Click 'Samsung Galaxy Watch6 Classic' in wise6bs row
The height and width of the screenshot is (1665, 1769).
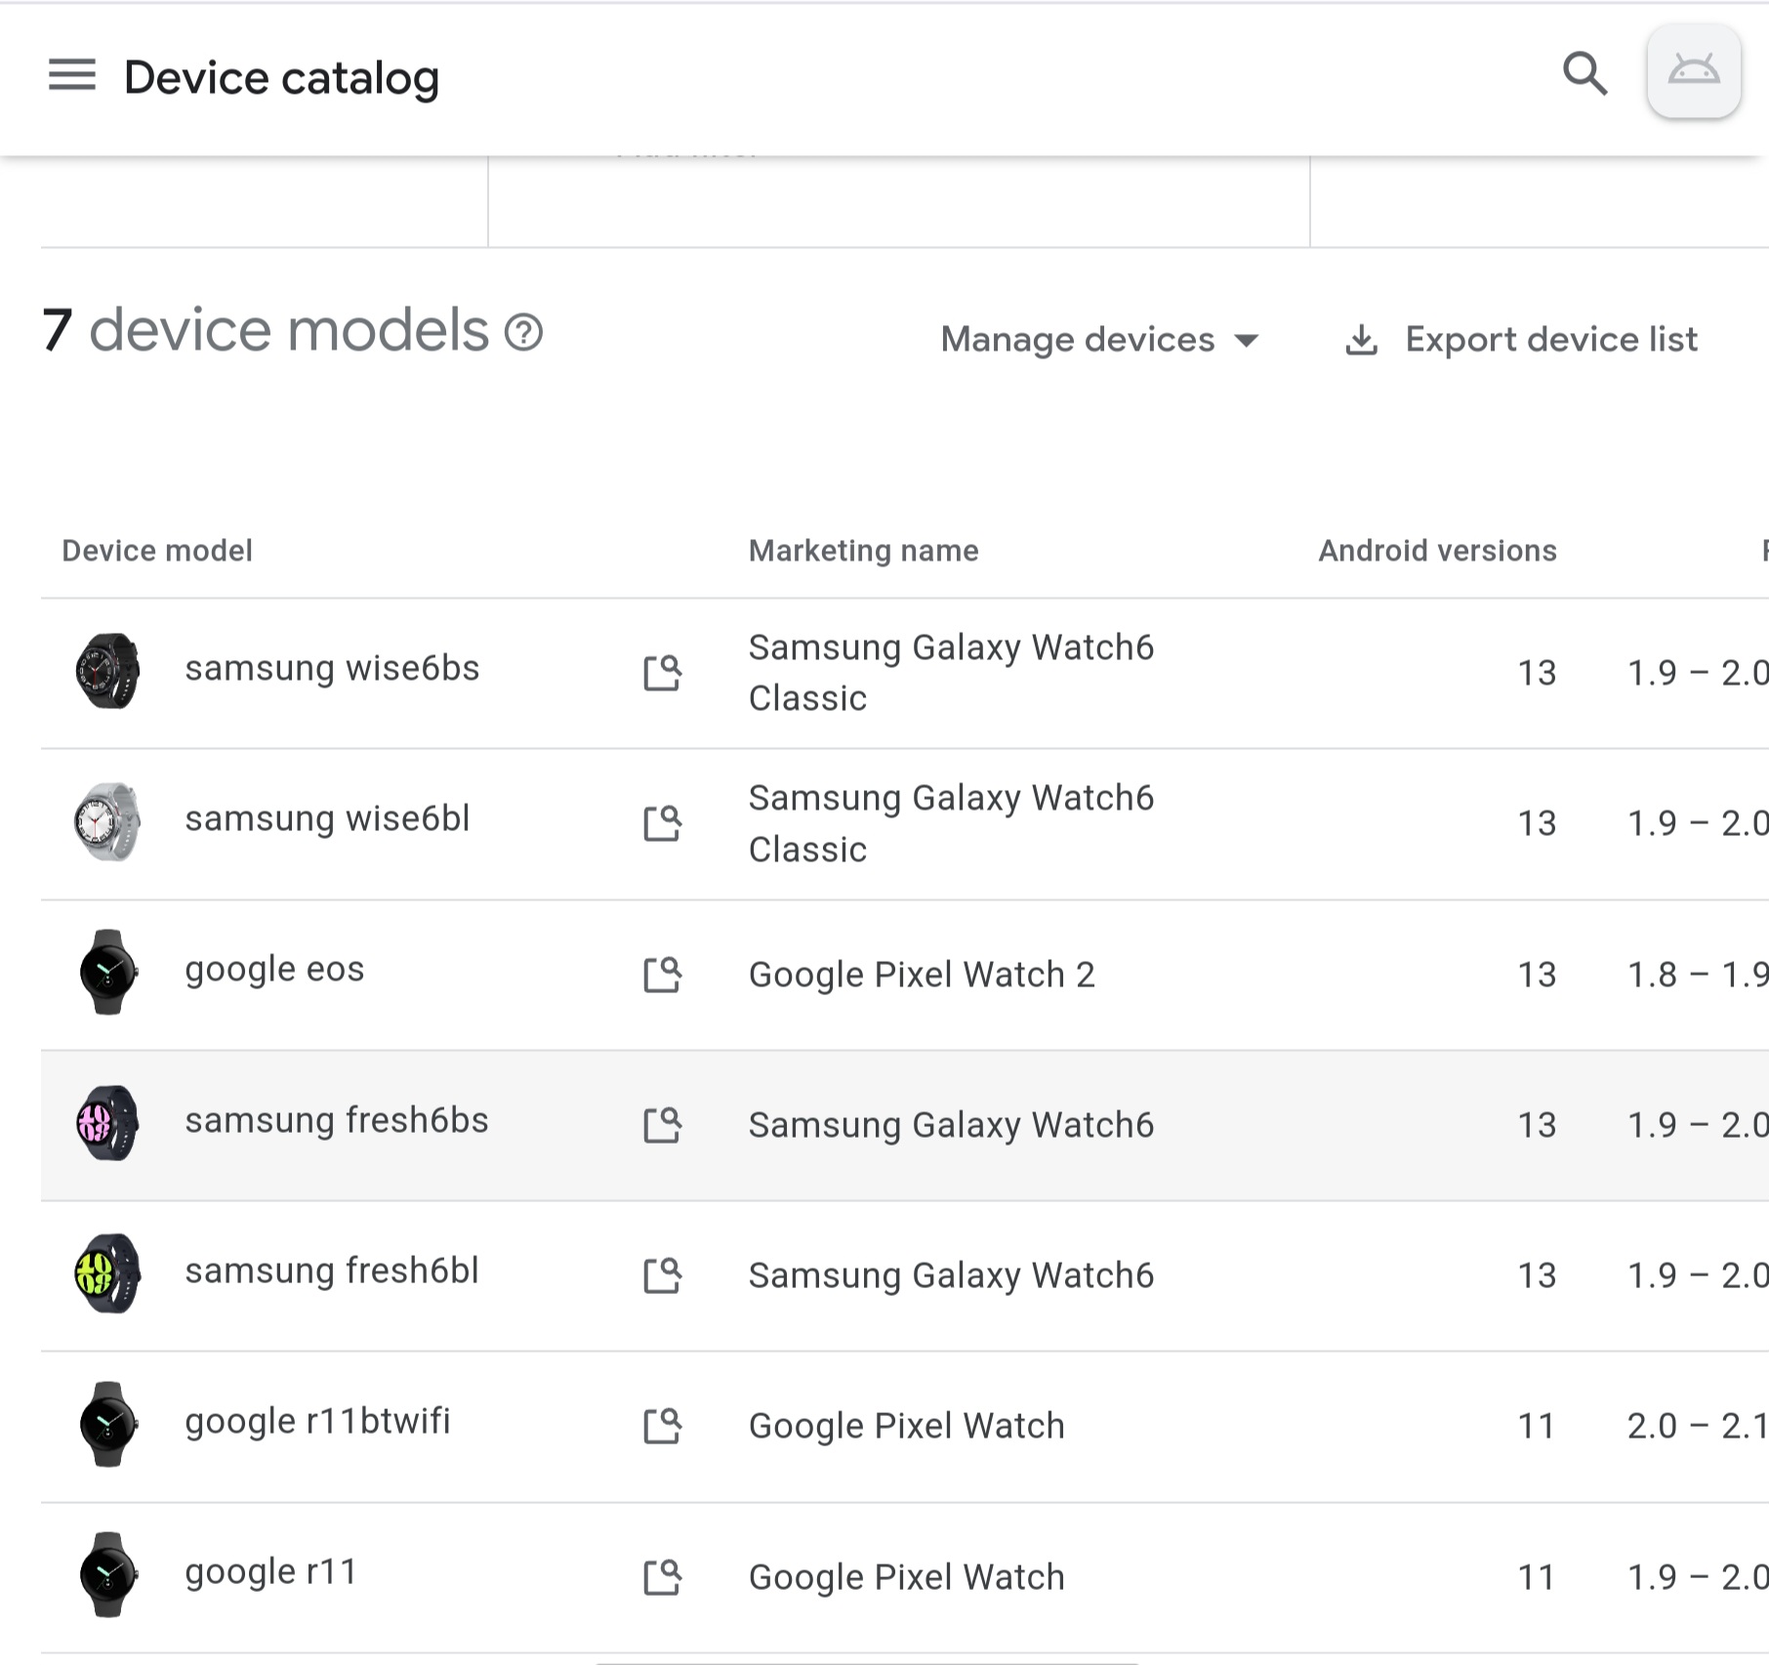951,673
